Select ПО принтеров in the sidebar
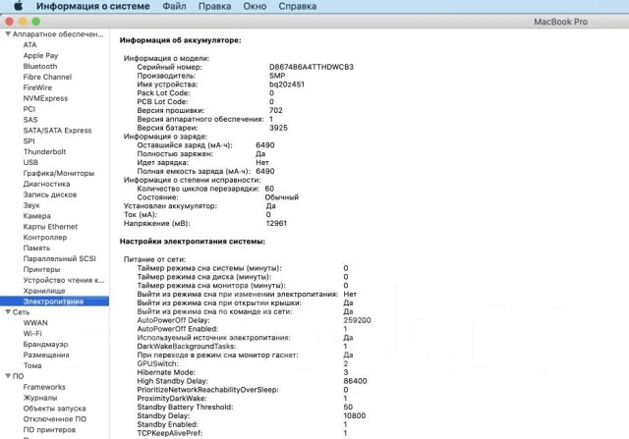Viewport: 629px width, 439px height. tap(49, 430)
